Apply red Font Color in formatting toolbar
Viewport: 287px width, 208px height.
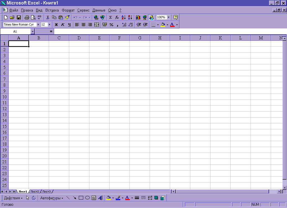click(x=172, y=25)
